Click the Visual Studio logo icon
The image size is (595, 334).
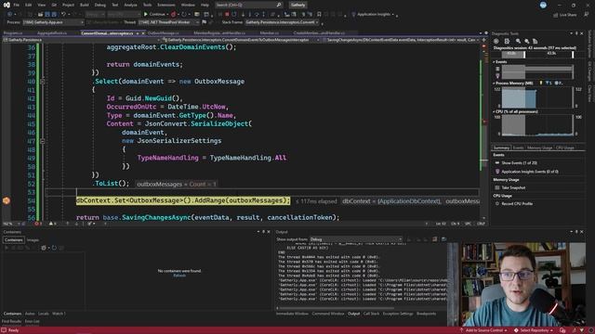pos(7,5)
